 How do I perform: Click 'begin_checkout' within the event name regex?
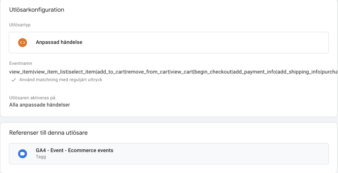coord(213,72)
